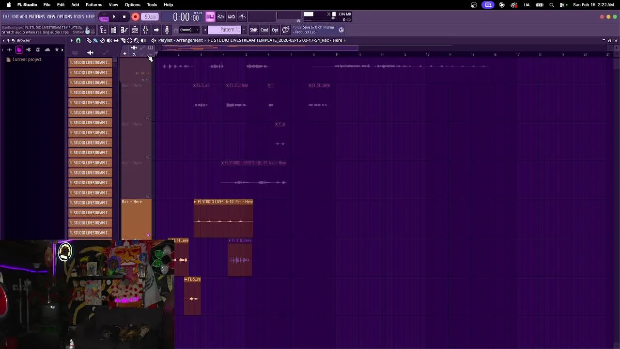Open the Piano roll view icon
Screen dimensions: 620x349
124,30
